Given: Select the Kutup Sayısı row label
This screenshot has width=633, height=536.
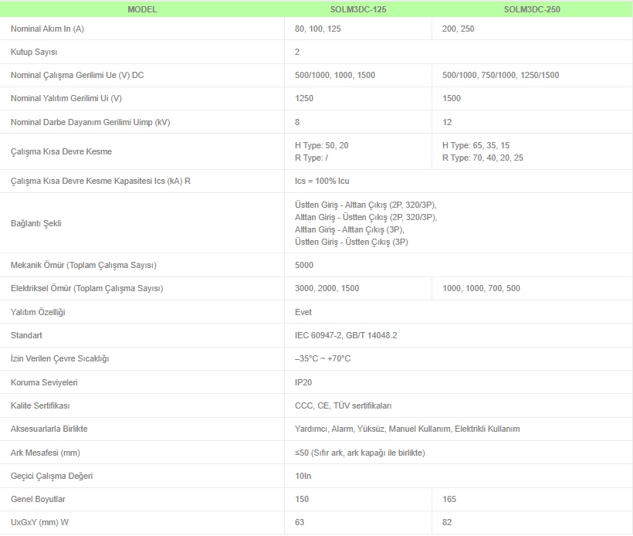Looking at the screenshot, I should point(34,52).
